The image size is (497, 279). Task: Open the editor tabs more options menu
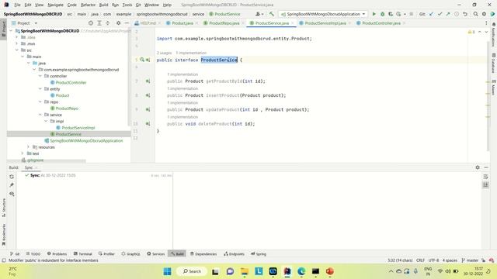pyautogui.click(x=486, y=23)
